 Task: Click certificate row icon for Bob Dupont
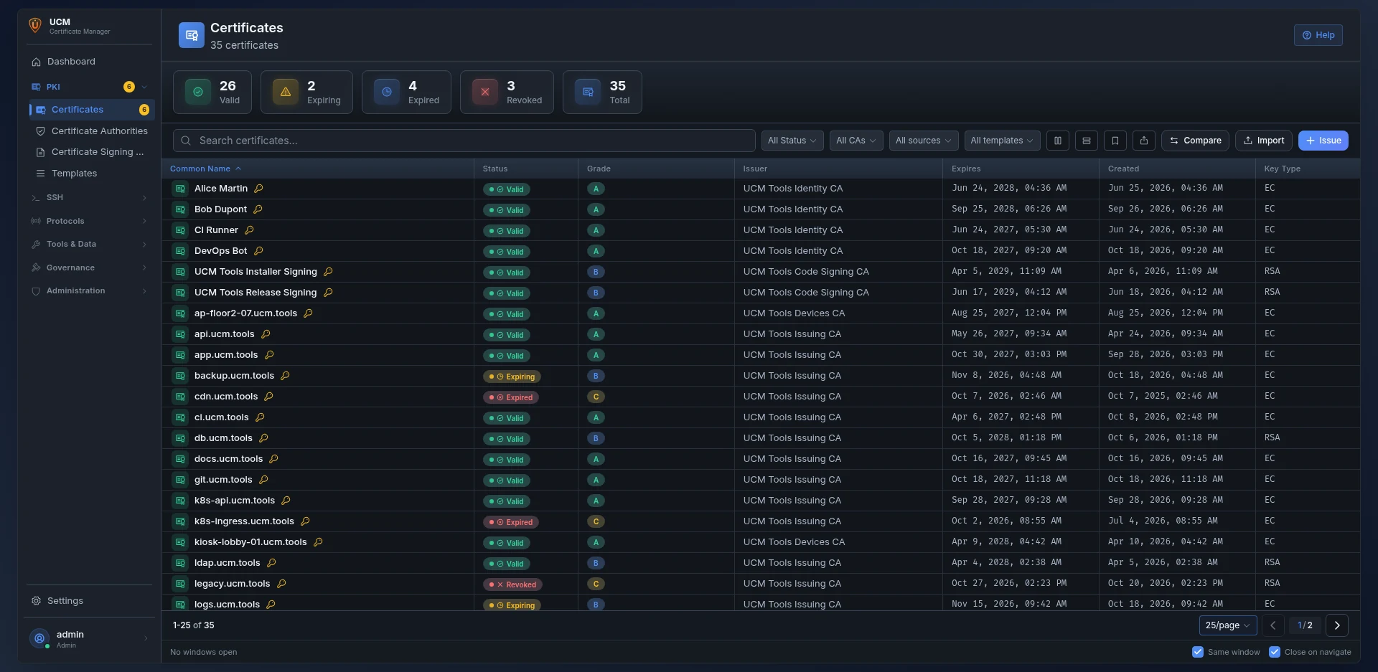[x=180, y=209]
